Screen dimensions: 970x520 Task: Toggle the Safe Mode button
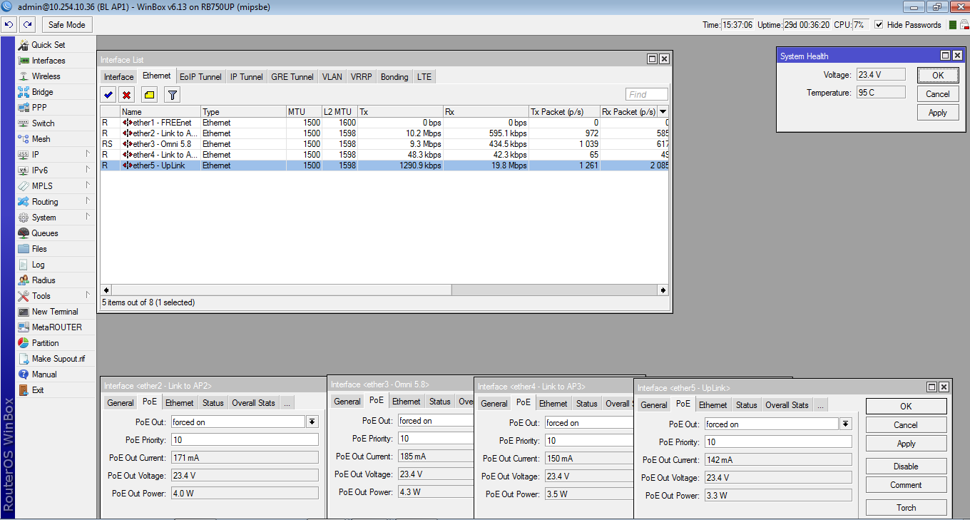(66, 25)
